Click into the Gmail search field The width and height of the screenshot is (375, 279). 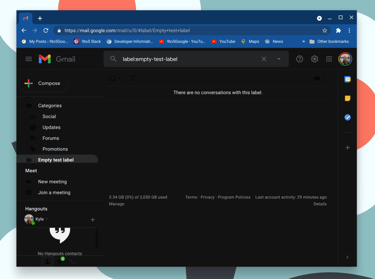click(187, 59)
